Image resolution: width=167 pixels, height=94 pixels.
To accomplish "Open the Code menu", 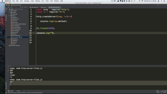I will click(x=32, y=1).
